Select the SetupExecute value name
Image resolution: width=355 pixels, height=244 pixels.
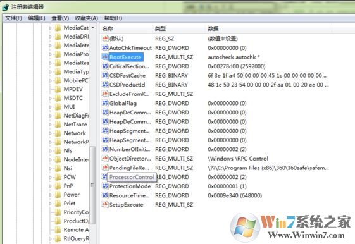[127, 205]
